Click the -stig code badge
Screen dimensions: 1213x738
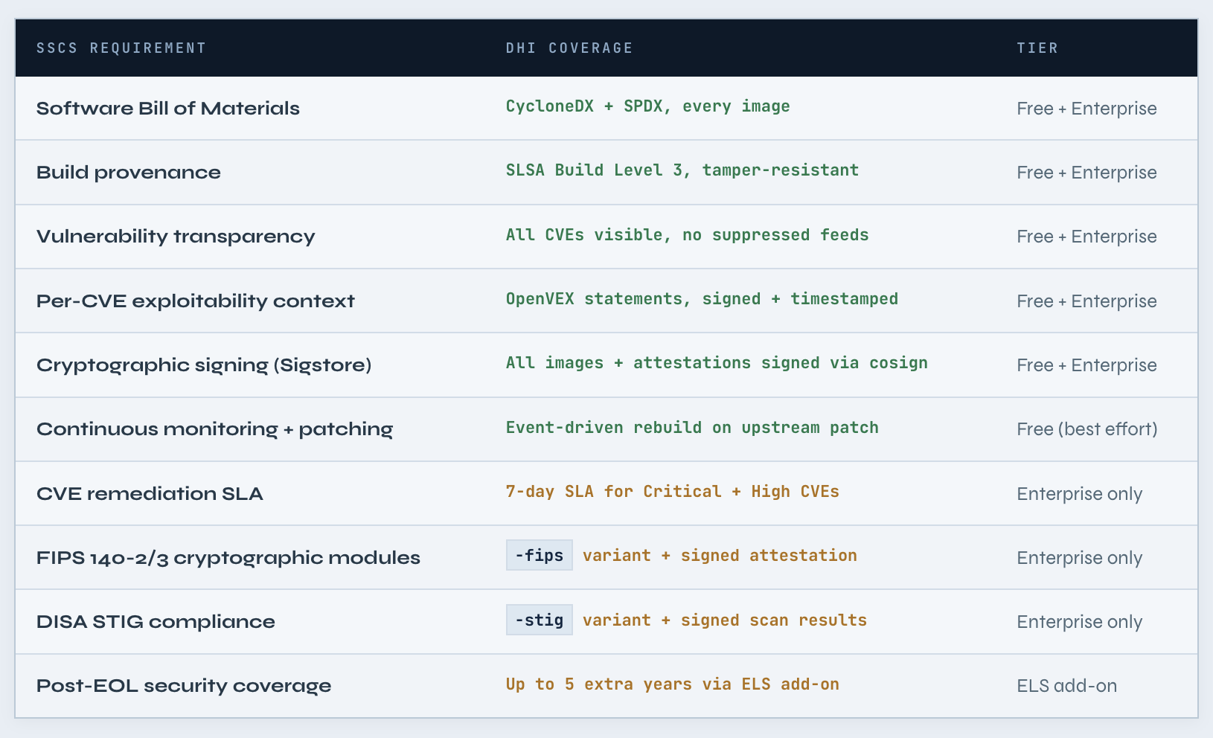[x=540, y=620]
